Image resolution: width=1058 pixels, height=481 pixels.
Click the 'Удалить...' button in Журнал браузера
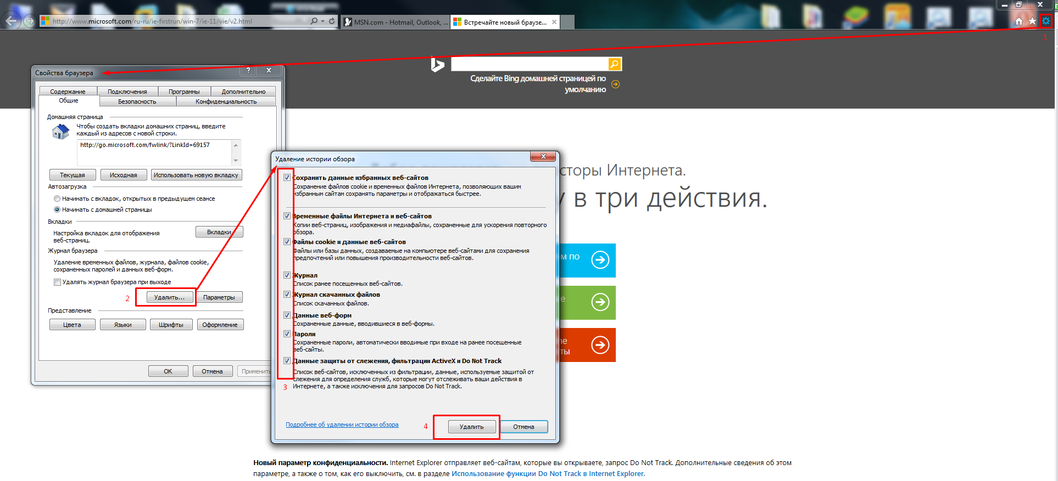point(169,297)
